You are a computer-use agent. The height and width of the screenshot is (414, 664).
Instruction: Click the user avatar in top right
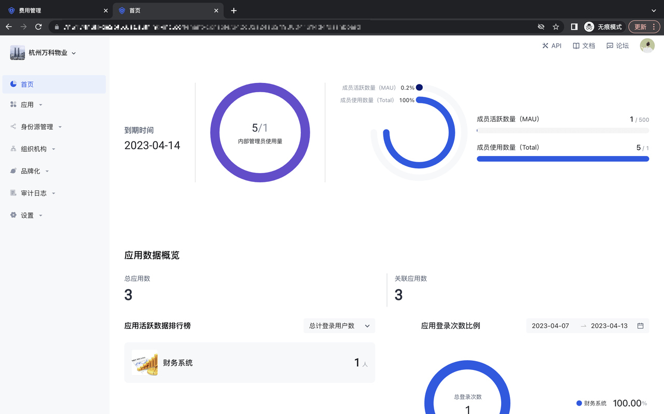click(647, 46)
